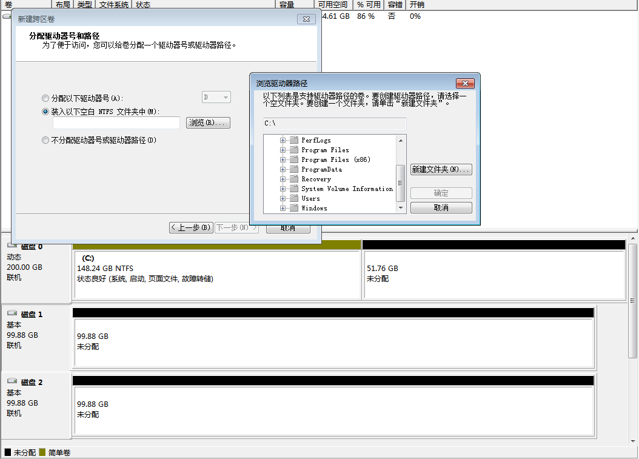Select the Users folder label
639x459 pixels.
(x=310, y=198)
